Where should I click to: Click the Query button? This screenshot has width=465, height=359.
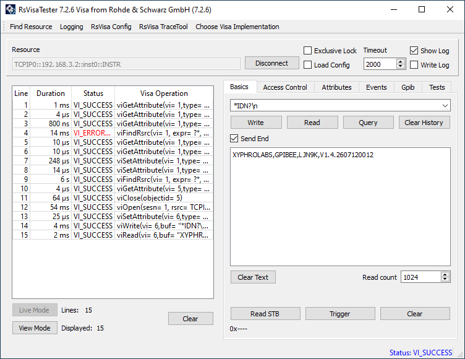[368, 123]
